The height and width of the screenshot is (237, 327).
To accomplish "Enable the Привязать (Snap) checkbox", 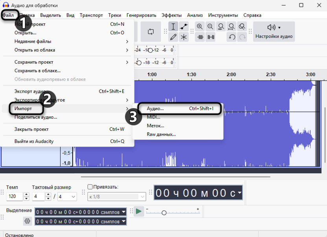I will tap(90, 187).
